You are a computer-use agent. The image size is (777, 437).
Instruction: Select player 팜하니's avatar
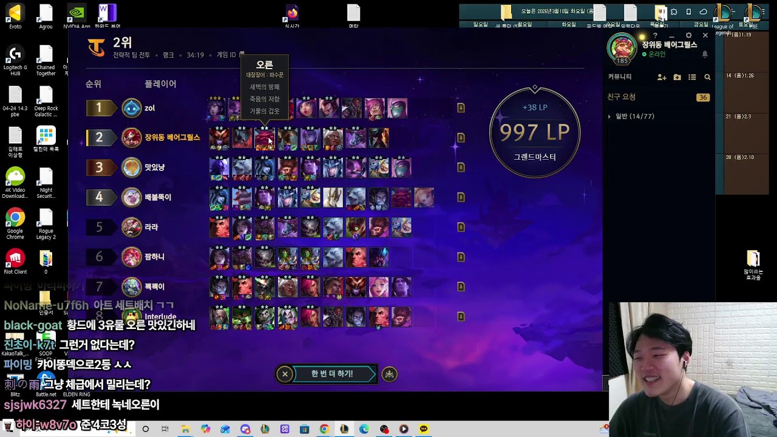click(132, 257)
